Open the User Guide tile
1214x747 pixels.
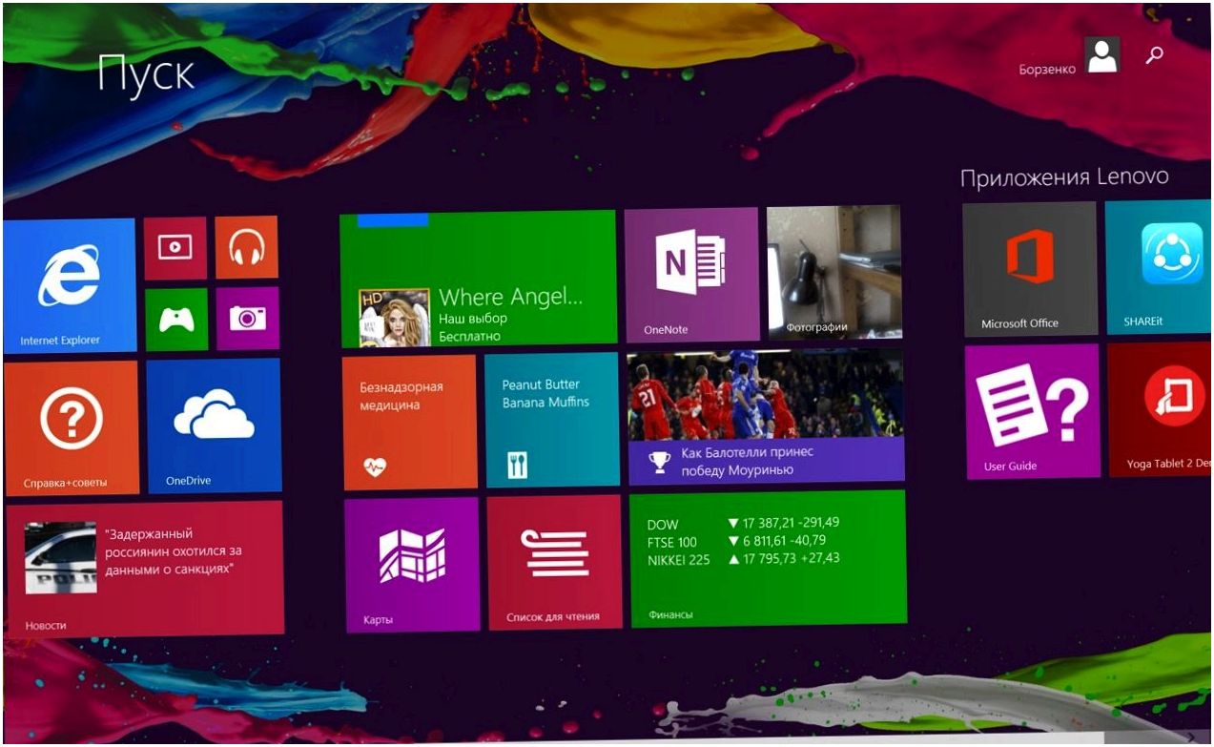(1033, 411)
